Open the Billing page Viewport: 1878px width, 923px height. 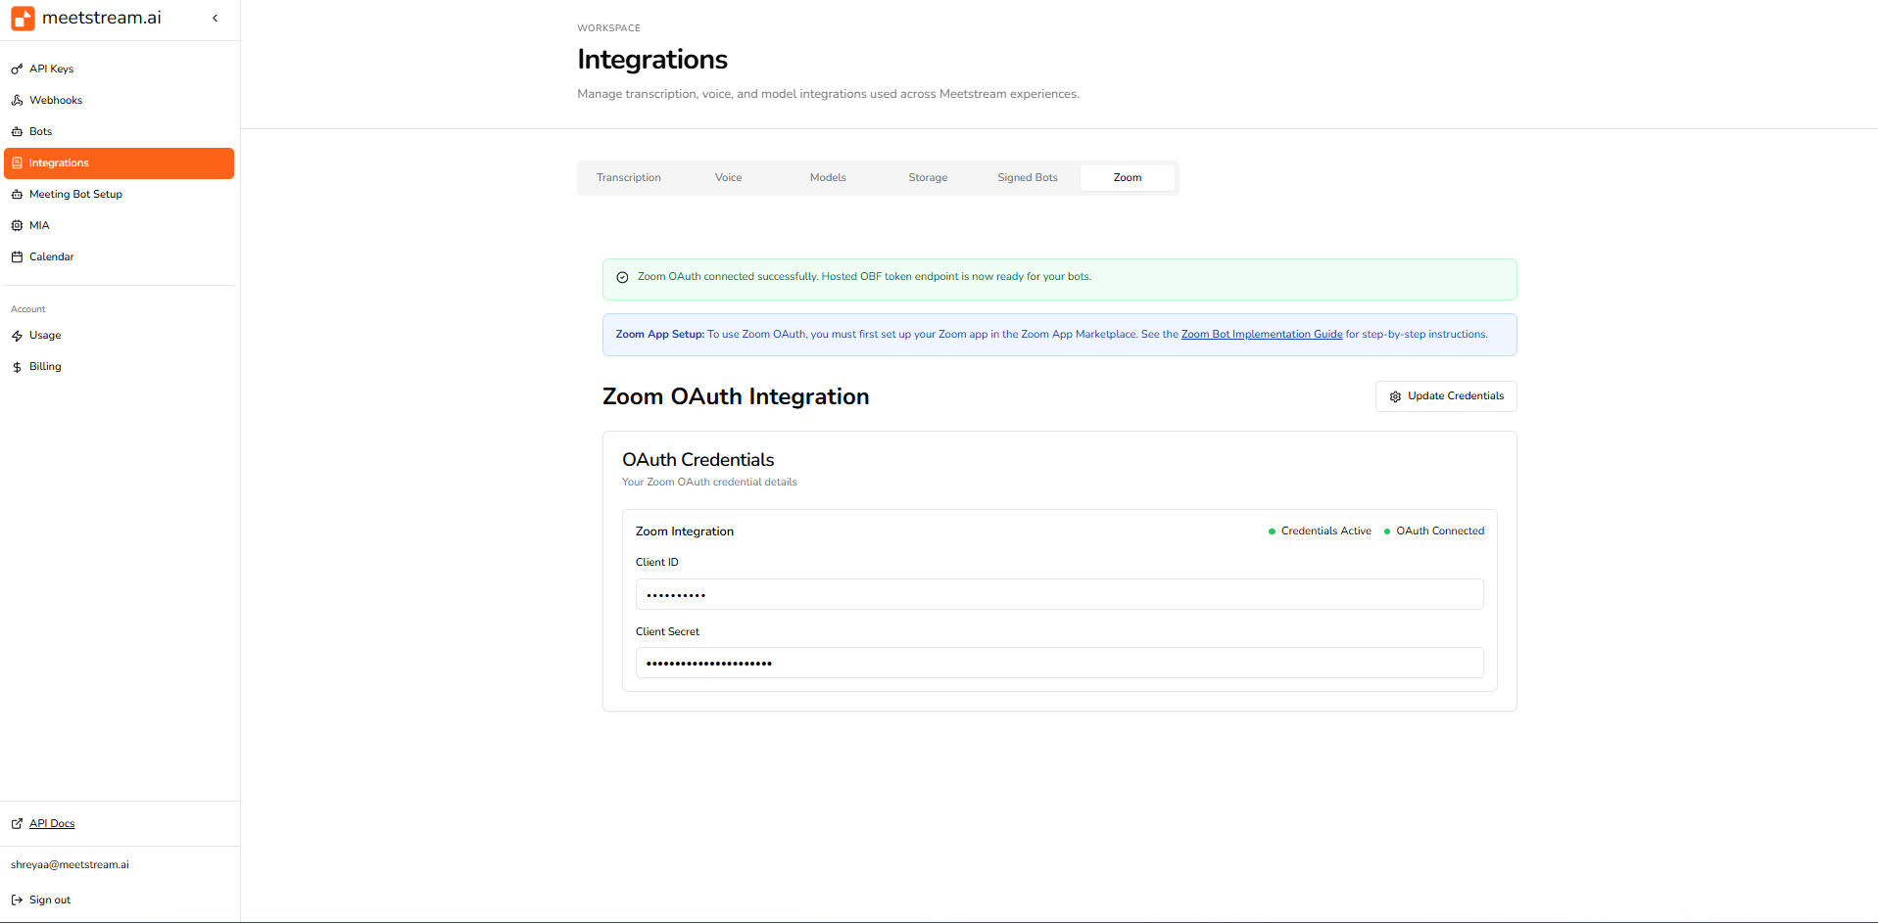click(x=120, y=367)
